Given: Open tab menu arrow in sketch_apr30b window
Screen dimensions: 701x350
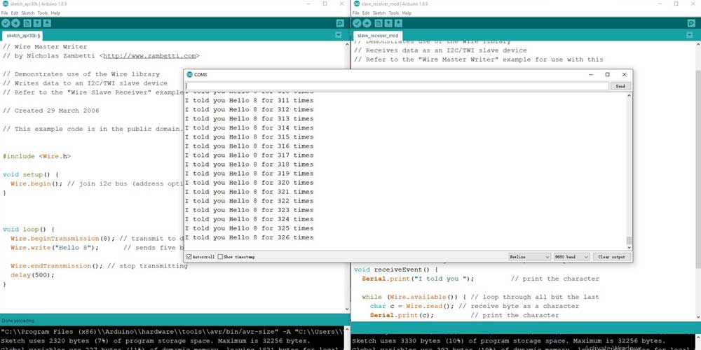Looking at the screenshot, I should [x=339, y=35].
